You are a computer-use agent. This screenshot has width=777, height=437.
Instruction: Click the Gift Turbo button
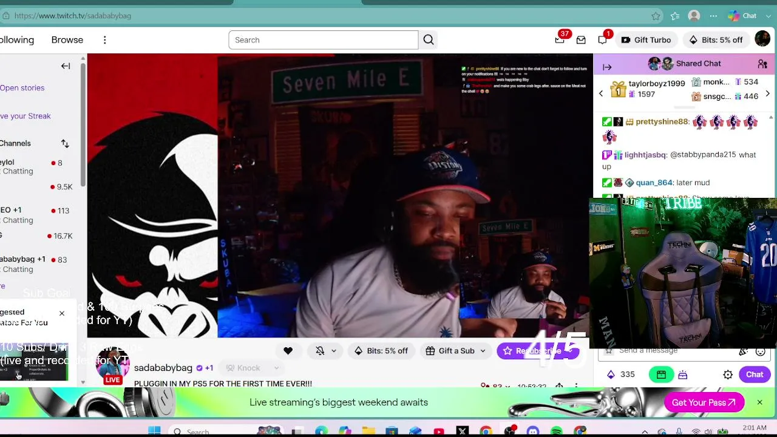click(x=646, y=40)
